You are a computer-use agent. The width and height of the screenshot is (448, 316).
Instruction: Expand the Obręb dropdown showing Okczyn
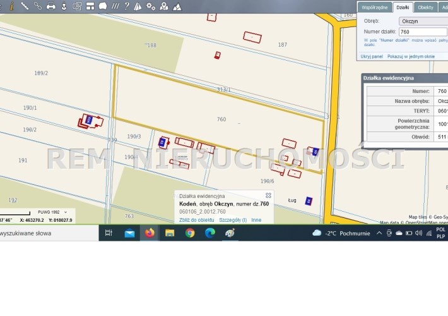coord(423,21)
